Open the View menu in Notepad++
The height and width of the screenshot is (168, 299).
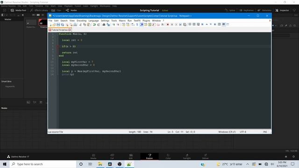pos(72,21)
